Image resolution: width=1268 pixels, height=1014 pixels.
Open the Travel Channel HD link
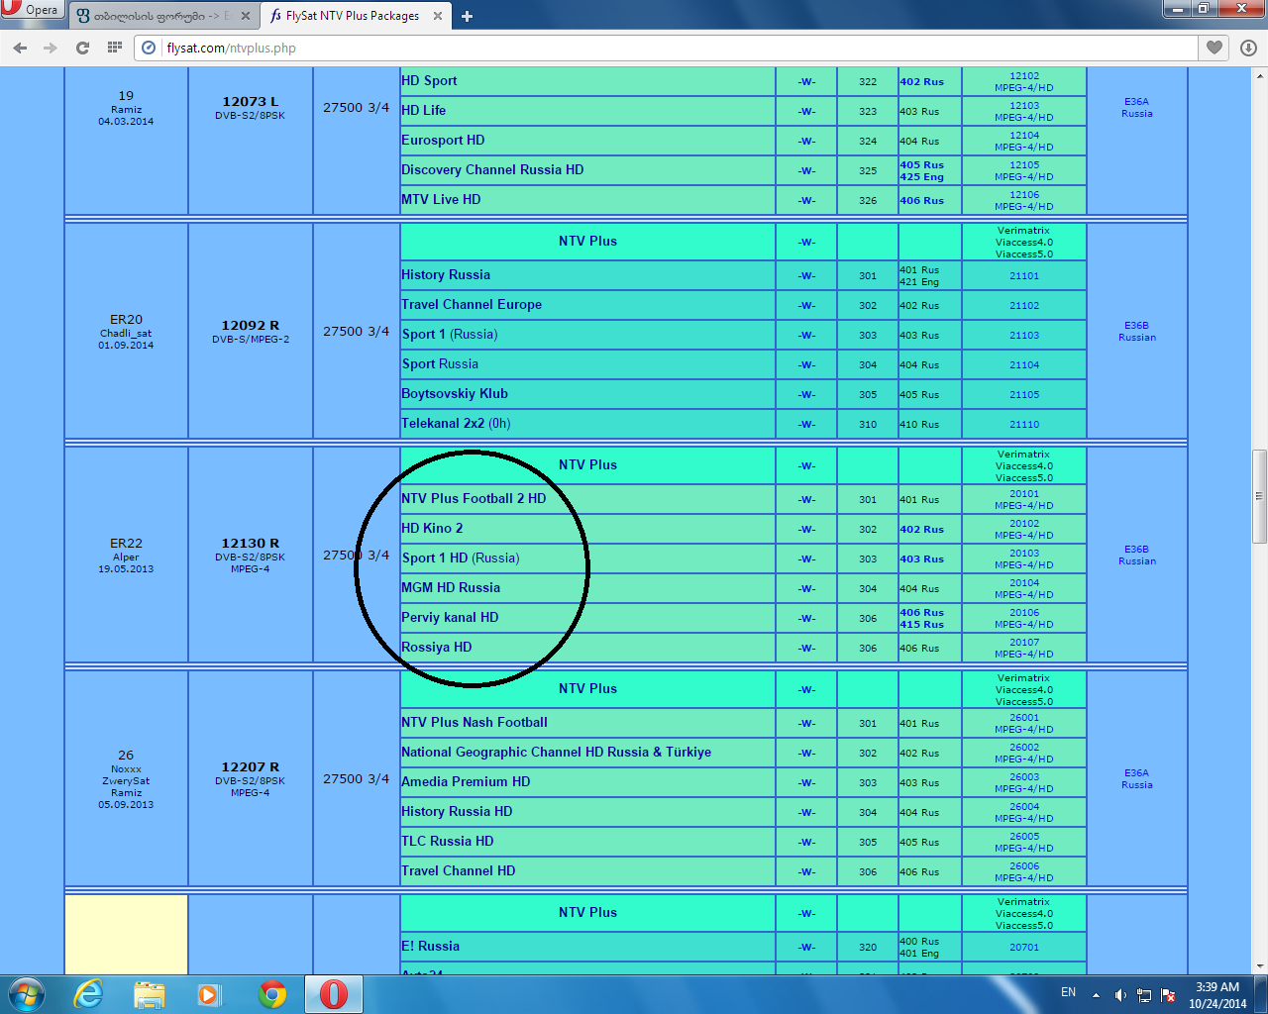459,871
